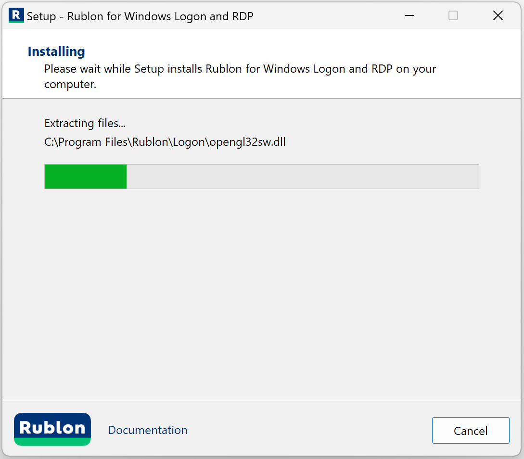Click the separator line above the footer
The width and height of the screenshot is (524, 459).
click(x=262, y=400)
